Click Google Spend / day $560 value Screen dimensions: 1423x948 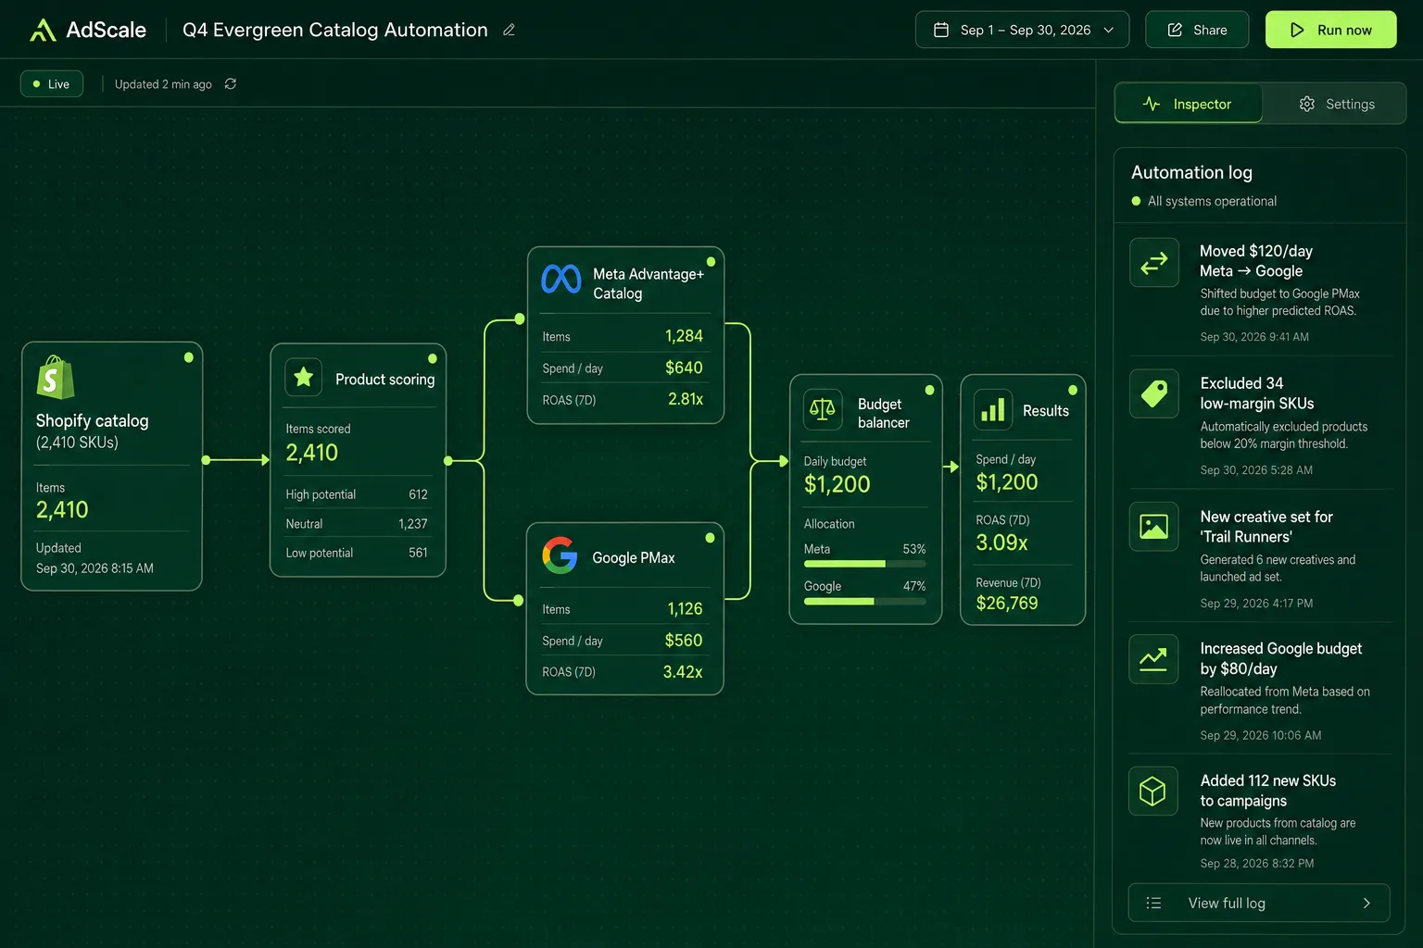coord(684,641)
